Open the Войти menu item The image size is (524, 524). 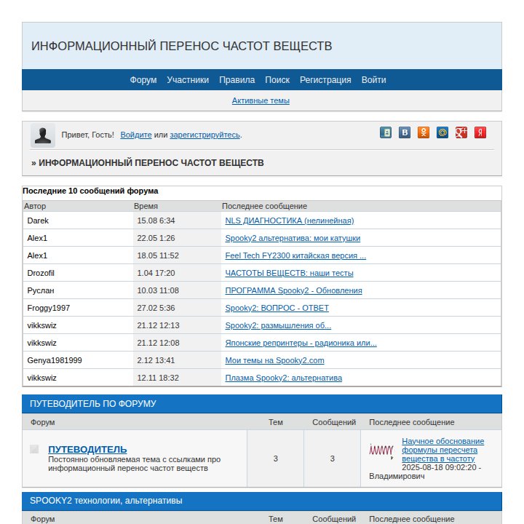pyautogui.click(x=373, y=80)
